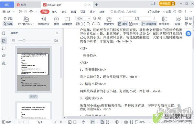
Task: Open attachments paperclip panel in sidebar
Action: click(x=4, y=56)
